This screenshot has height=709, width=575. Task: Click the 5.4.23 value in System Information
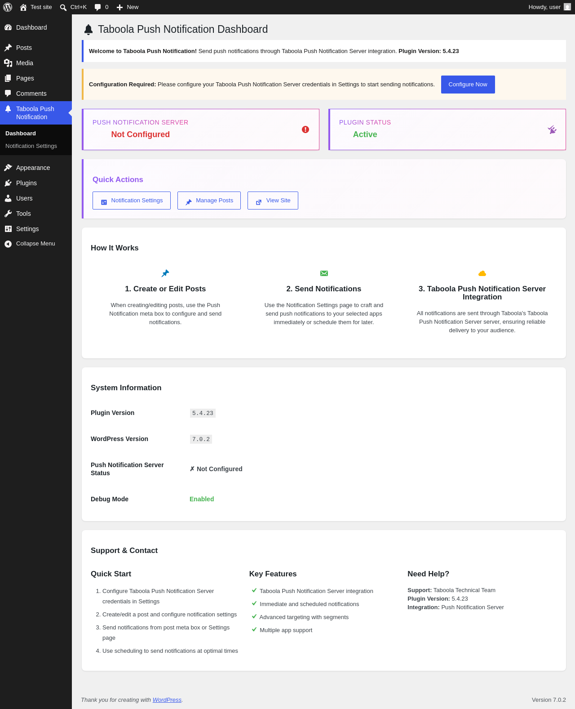pos(203,413)
